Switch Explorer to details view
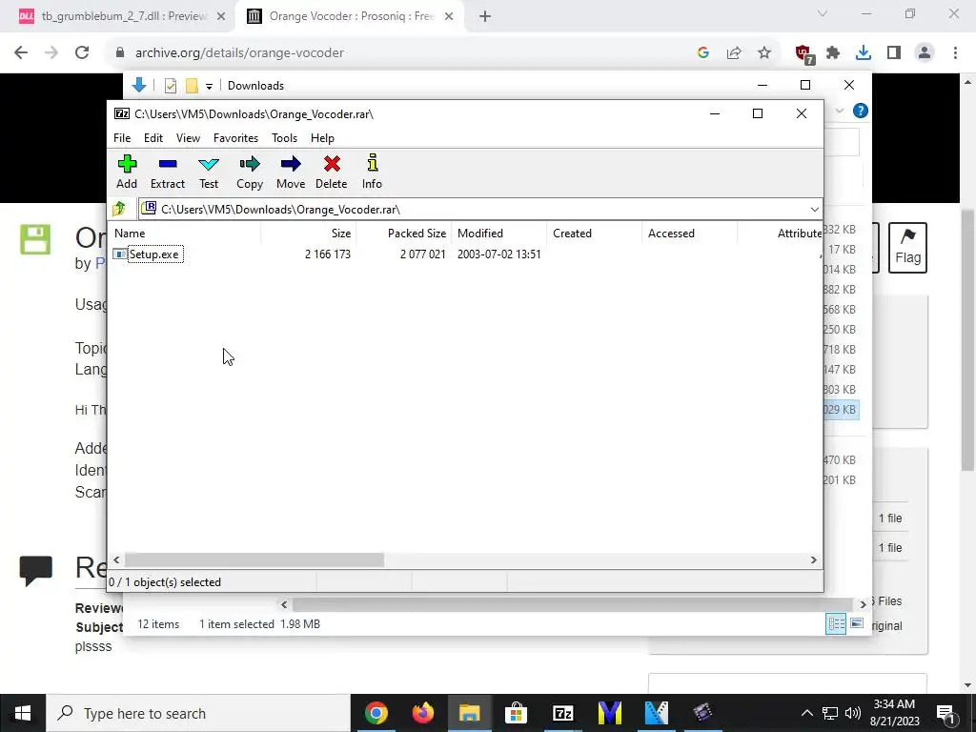This screenshot has width=976, height=732. coord(835,623)
